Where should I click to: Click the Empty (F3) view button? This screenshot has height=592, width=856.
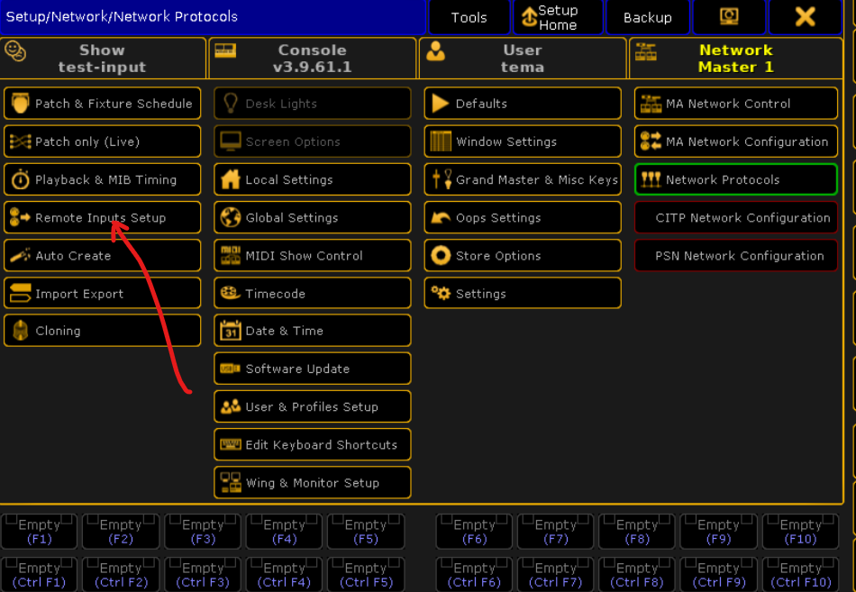pyautogui.click(x=203, y=532)
